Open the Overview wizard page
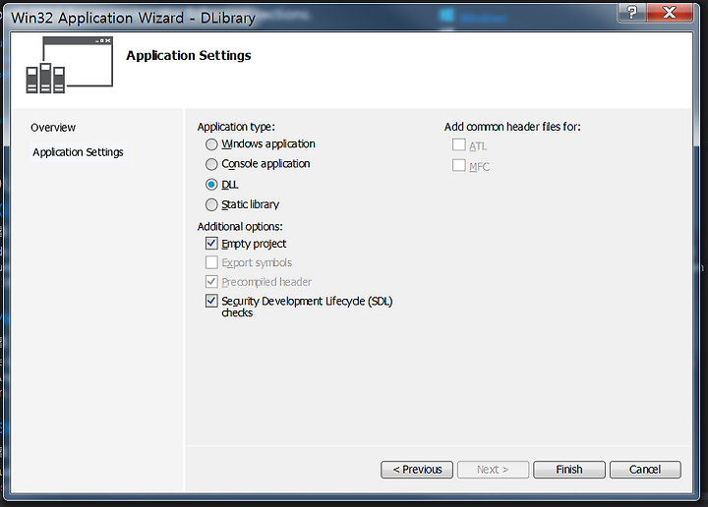708x507 pixels. [x=53, y=128]
